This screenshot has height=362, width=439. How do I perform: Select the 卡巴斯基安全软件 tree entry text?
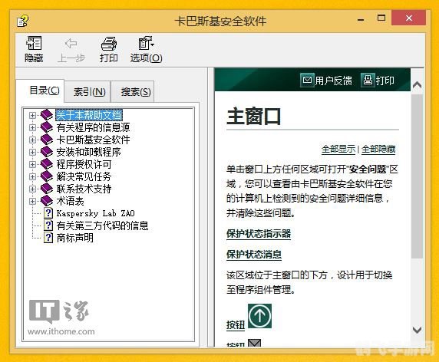point(93,140)
